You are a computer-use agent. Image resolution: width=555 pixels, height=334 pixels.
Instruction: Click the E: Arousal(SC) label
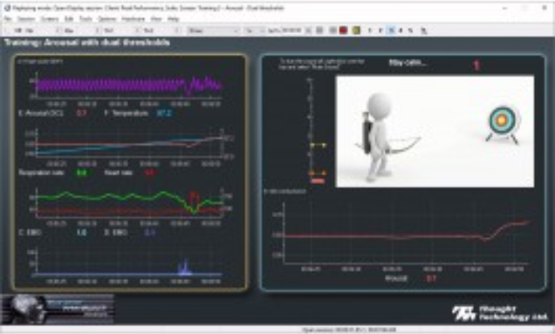tap(41, 113)
